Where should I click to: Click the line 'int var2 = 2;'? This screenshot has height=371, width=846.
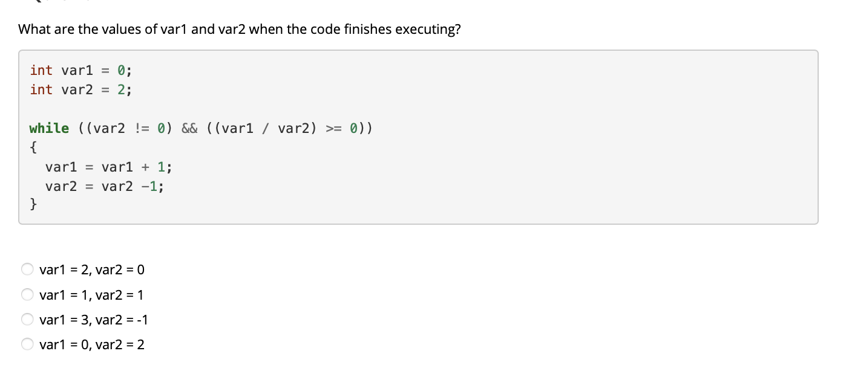pos(81,89)
